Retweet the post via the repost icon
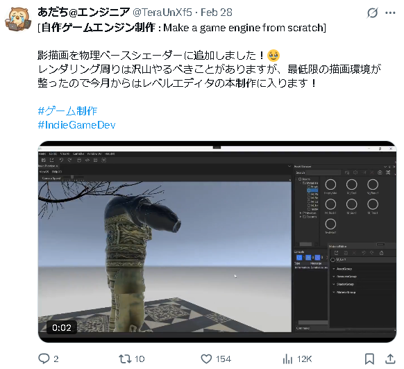 125,359
